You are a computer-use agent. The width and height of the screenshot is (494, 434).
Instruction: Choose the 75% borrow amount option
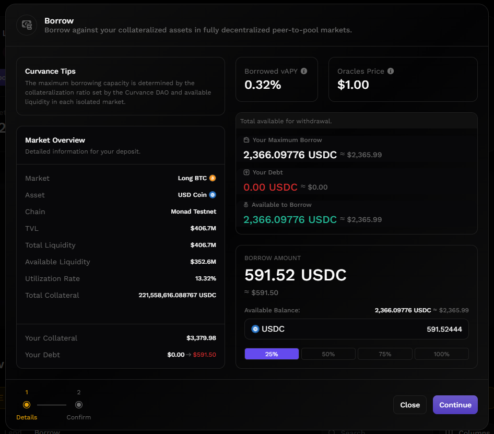coord(385,354)
